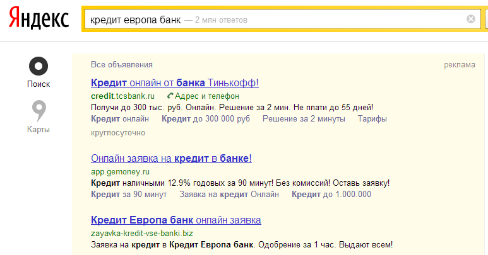Image resolution: width=488 pixels, height=255 pixels.
Task: Clear the search query with the X icon
Action: pyautogui.click(x=471, y=20)
